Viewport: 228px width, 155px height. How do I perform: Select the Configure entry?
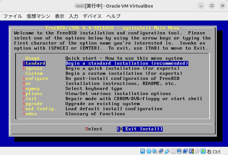[35, 78]
